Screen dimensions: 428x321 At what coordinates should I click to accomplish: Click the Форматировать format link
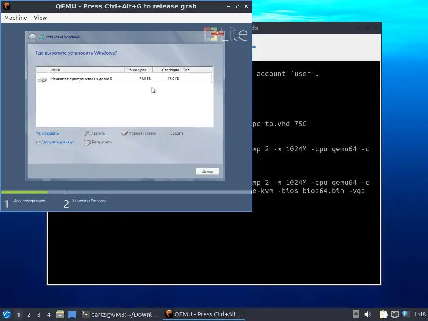pyautogui.click(x=142, y=133)
